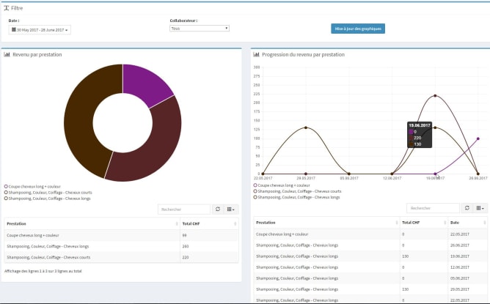Click the purple data point at 26.06.2017
This screenshot has height=304, width=490.
478,138
